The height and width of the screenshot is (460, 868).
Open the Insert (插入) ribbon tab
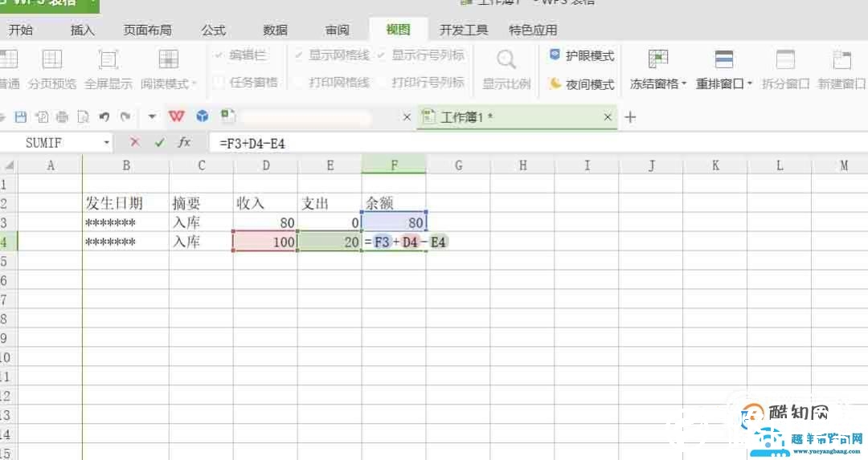(x=83, y=30)
